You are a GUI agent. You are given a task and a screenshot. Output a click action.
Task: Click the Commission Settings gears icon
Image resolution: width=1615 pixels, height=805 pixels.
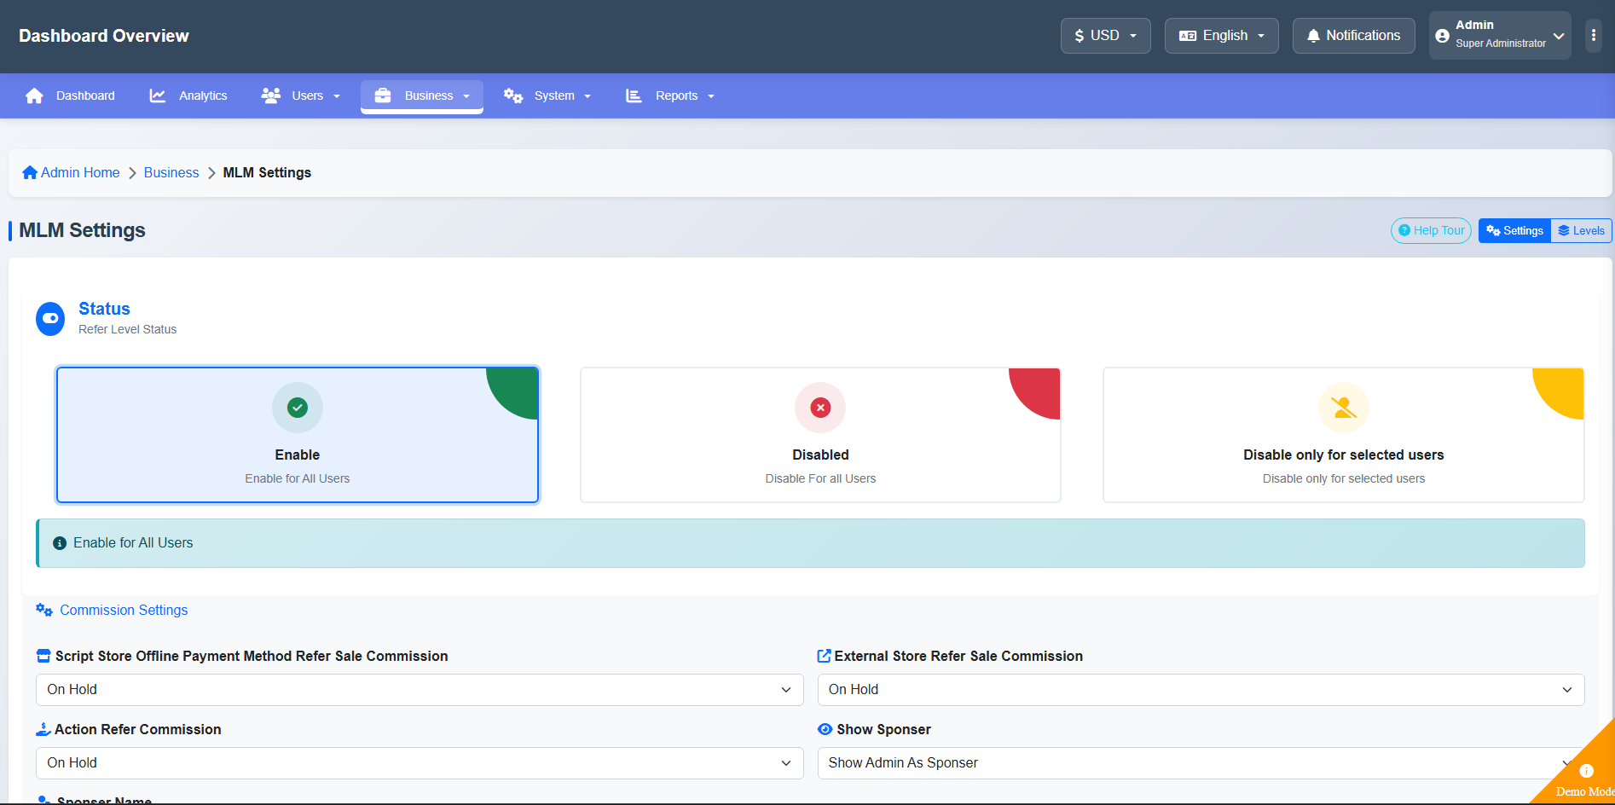(44, 610)
